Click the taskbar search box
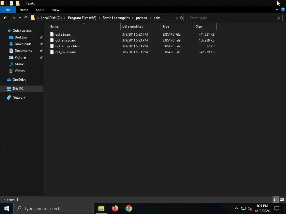The width and height of the screenshot is (286, 214). coord(54,208)
